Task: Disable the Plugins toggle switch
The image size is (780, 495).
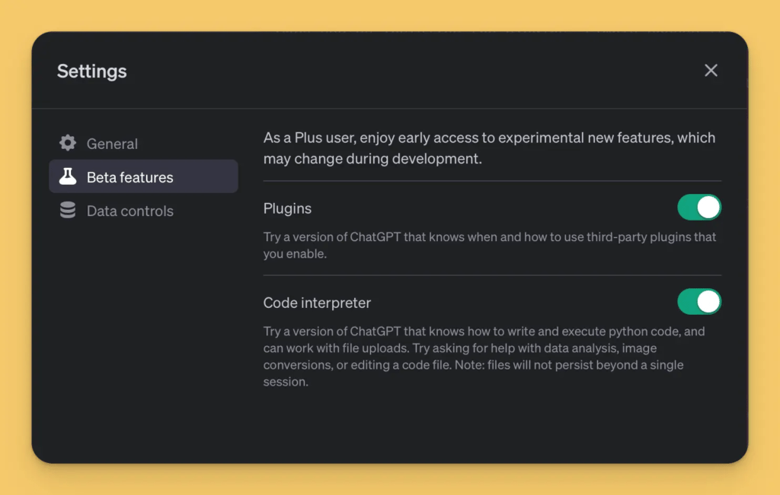Action: [699, 208]
